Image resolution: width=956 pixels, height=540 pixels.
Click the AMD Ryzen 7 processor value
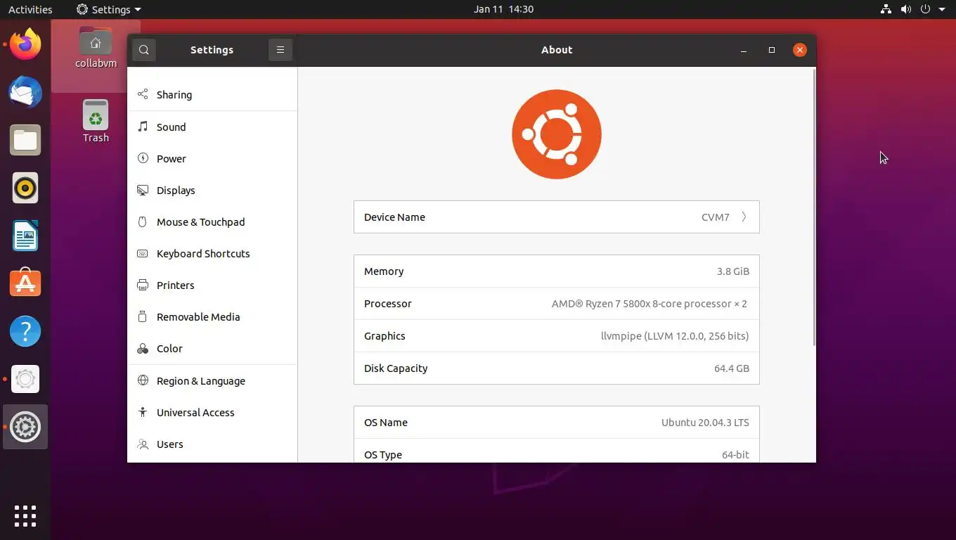coord(650,304)
